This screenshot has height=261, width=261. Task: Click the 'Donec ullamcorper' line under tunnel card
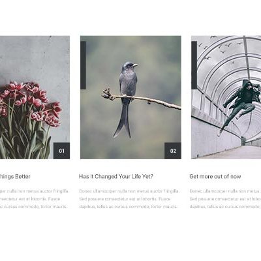pos(225,191)
